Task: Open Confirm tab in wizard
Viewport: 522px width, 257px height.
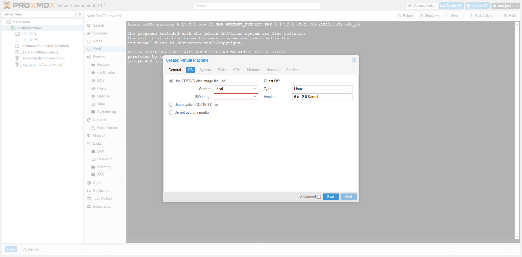Action: coord(292,70)
